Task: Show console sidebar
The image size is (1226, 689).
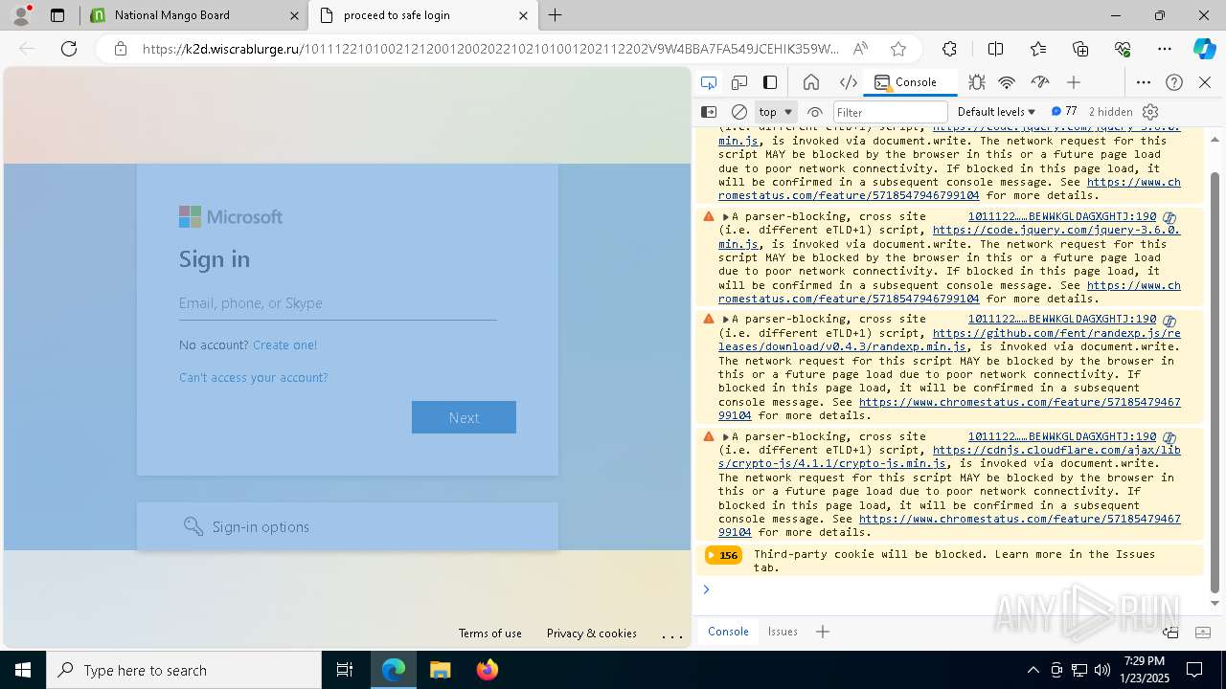Action: tap(709, 112)
